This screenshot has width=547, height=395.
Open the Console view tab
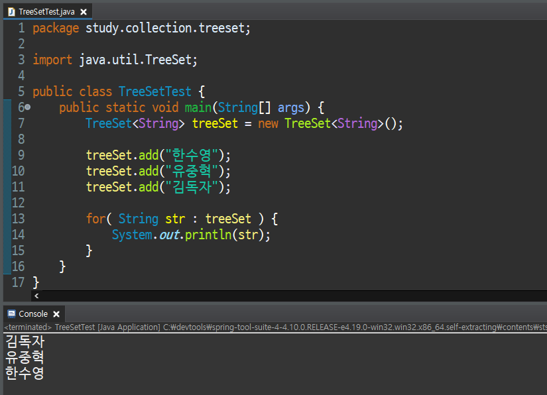[x=33, y=313]
